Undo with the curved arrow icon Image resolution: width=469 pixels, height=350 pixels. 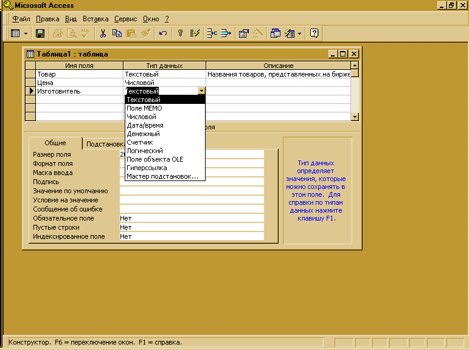coord(162,33)
